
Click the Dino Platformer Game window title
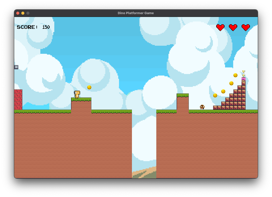tap(136, 13)
